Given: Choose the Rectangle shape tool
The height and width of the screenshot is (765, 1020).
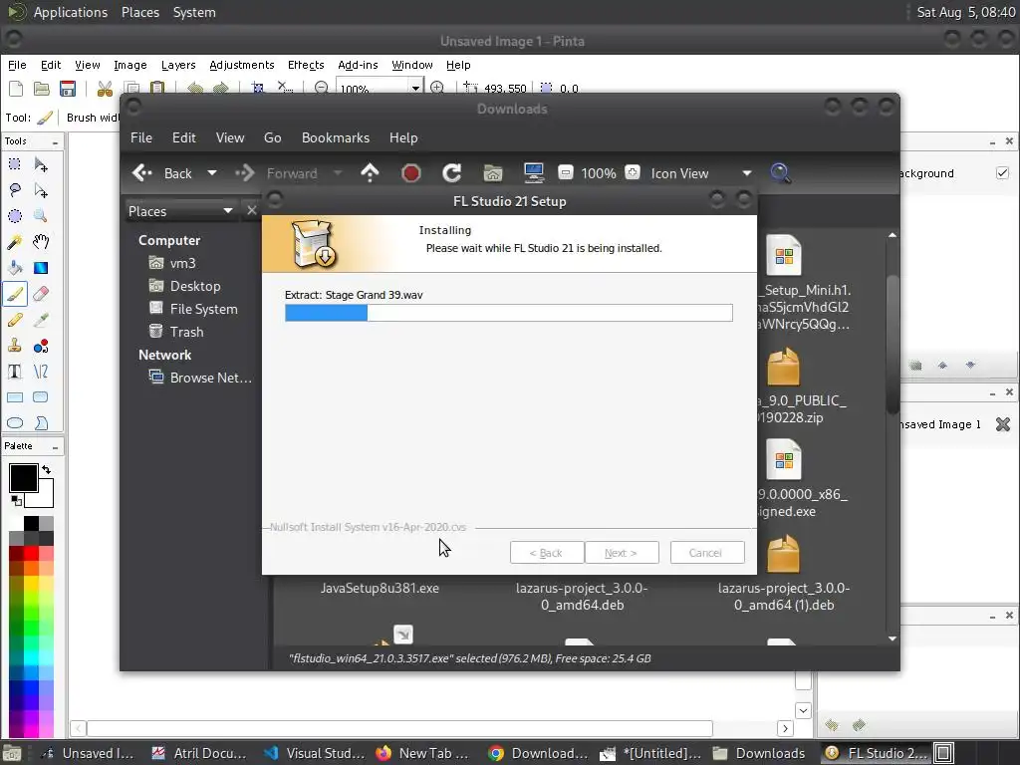Looking at the screenshot, I should point(14,397).
